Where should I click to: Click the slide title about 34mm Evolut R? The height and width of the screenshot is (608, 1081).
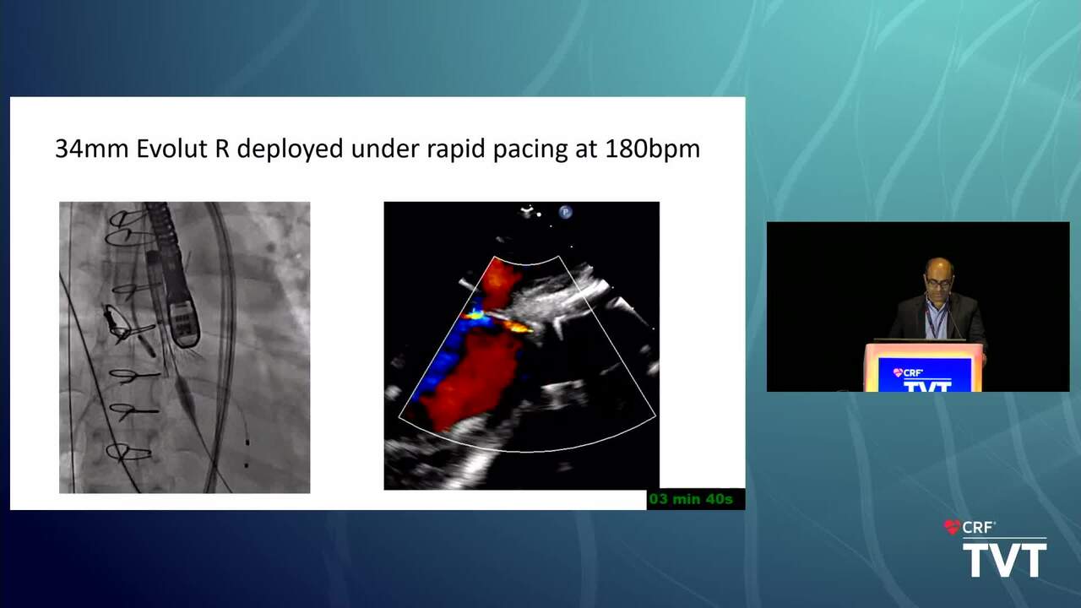click(x=378, y=149)
